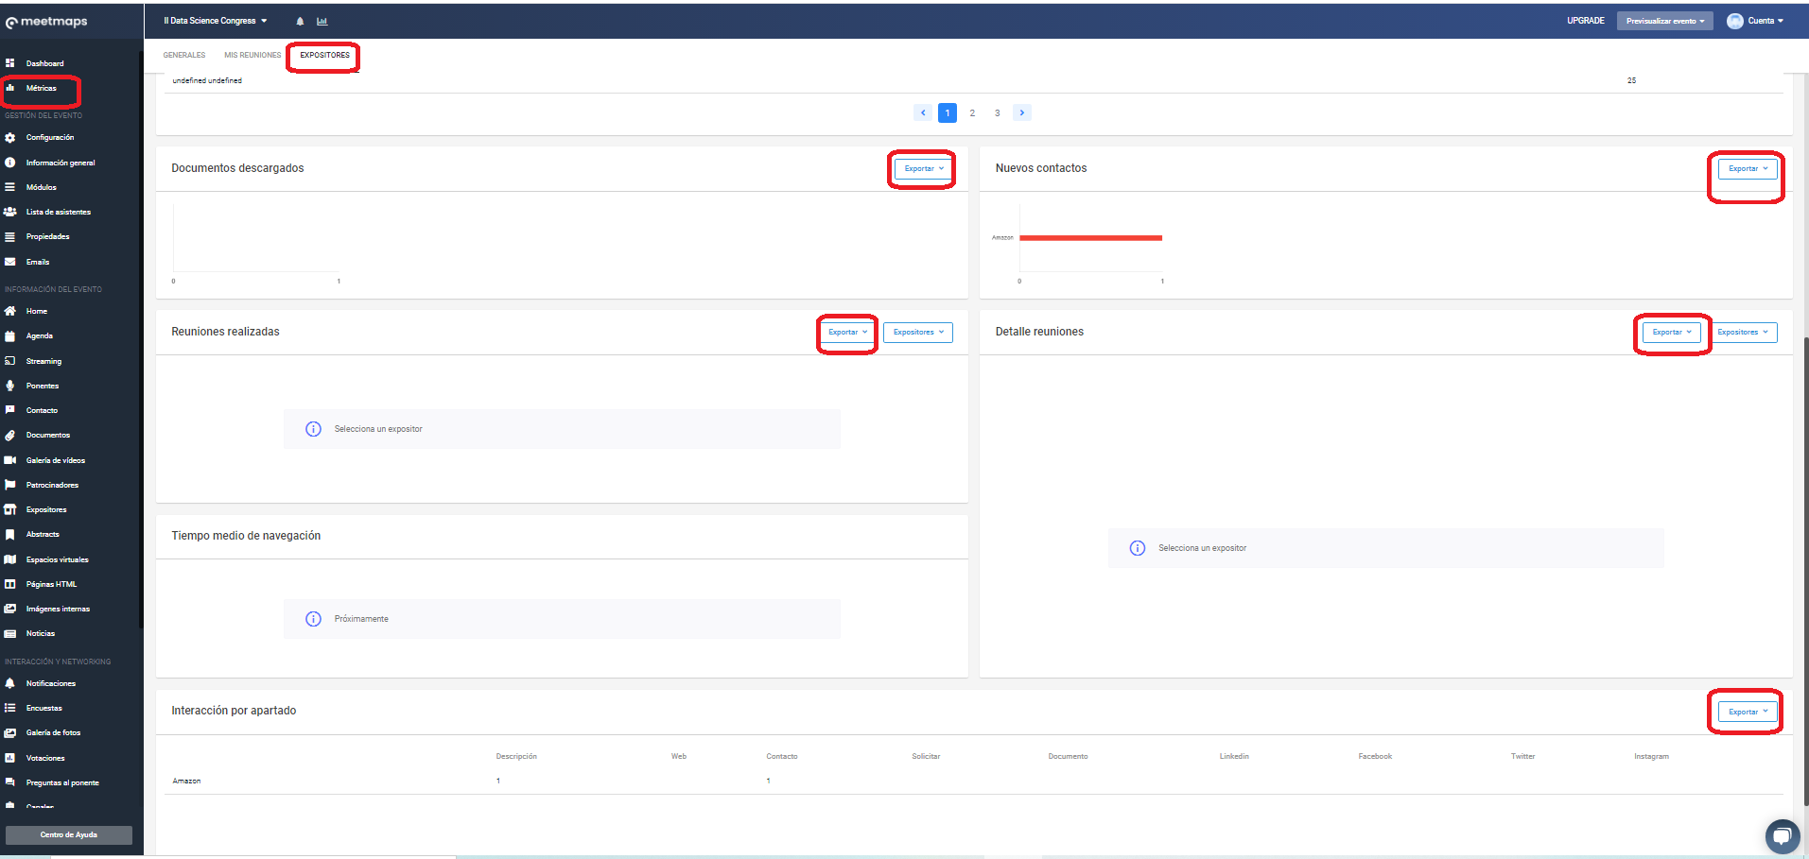Click the Streaming cast icon in sidebar

pos(10,361)
